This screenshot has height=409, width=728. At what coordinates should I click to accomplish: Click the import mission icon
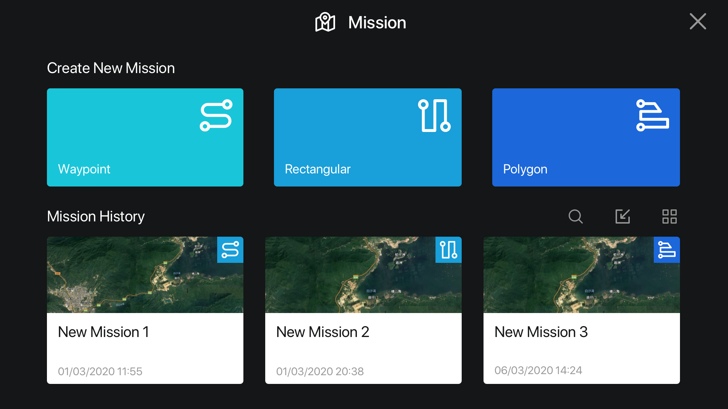622,216
